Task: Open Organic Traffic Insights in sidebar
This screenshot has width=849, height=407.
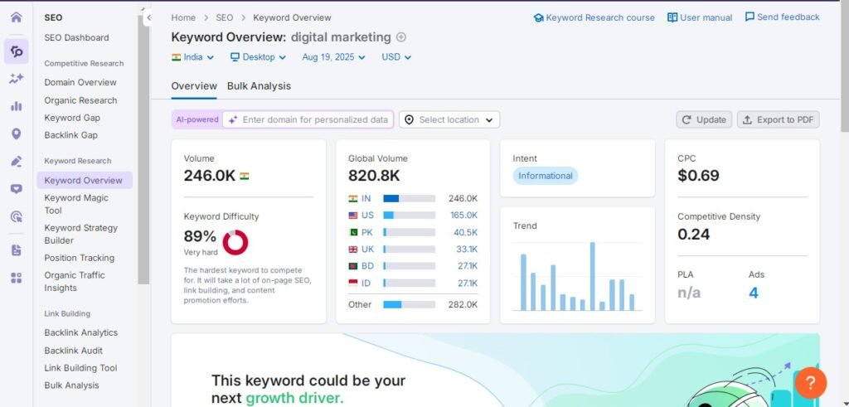Action: point(74,282)
